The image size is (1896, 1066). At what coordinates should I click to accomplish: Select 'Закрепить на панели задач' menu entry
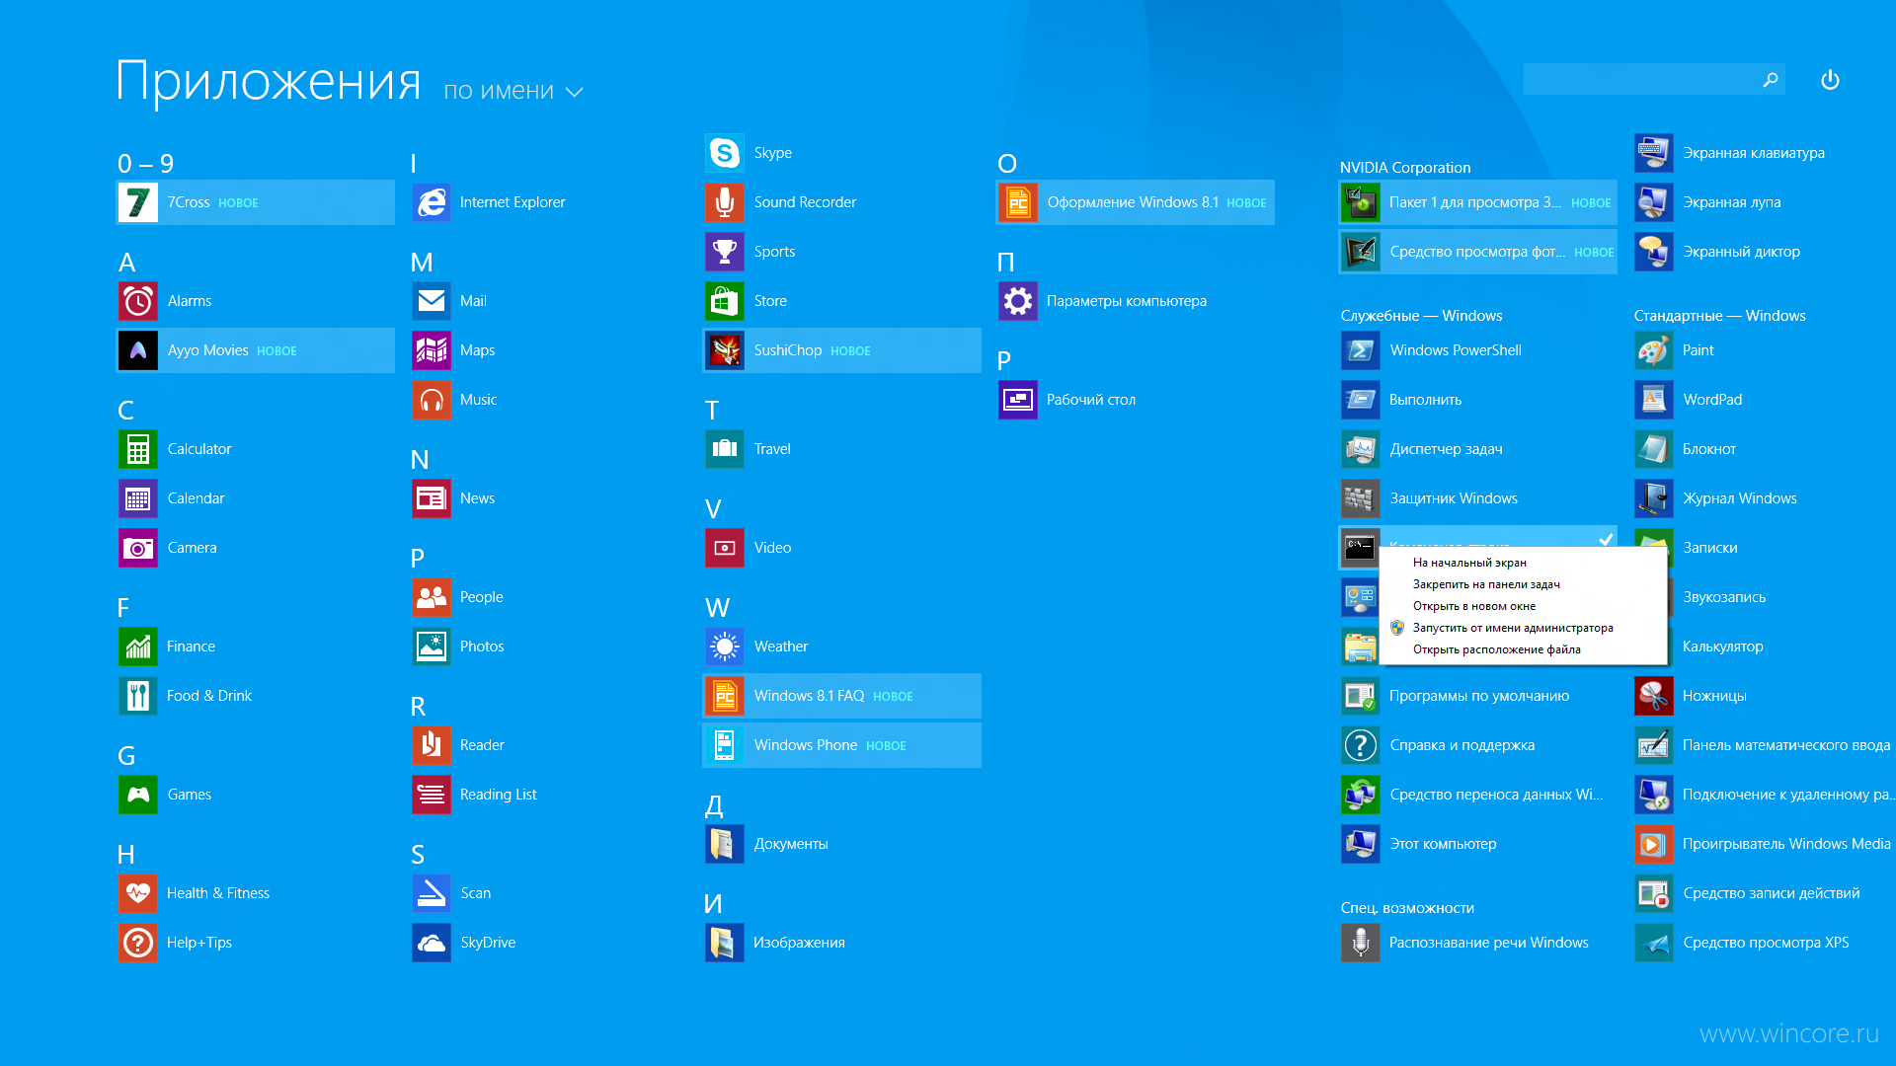tap(1486, 584)
